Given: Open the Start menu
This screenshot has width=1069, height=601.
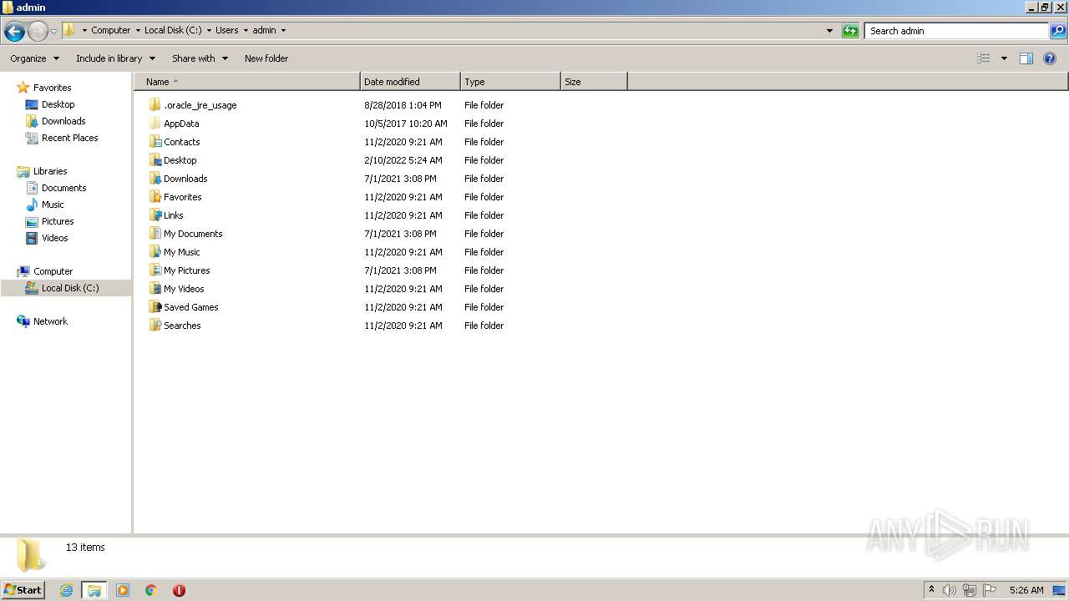Looking at the screenshot, I should pos(23,590).
